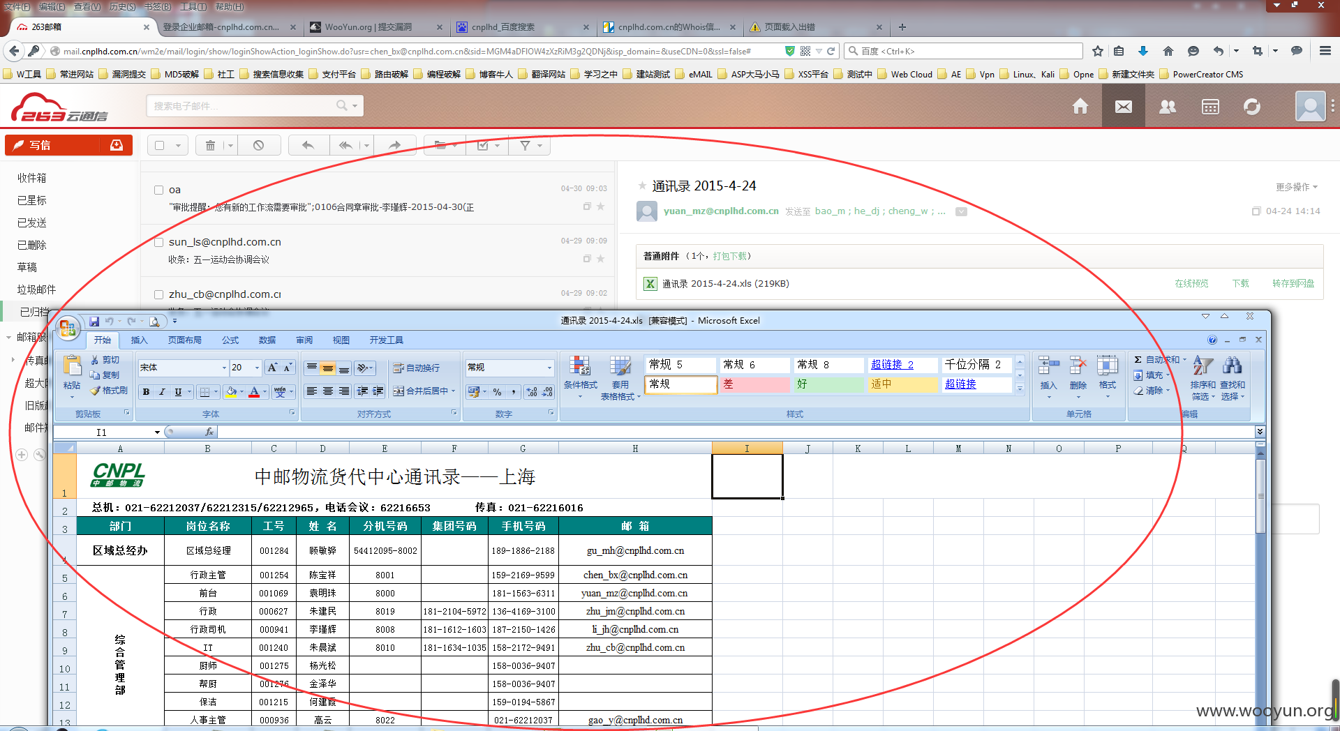
Task: Select the 差 bad cell style
Action: 754,384
